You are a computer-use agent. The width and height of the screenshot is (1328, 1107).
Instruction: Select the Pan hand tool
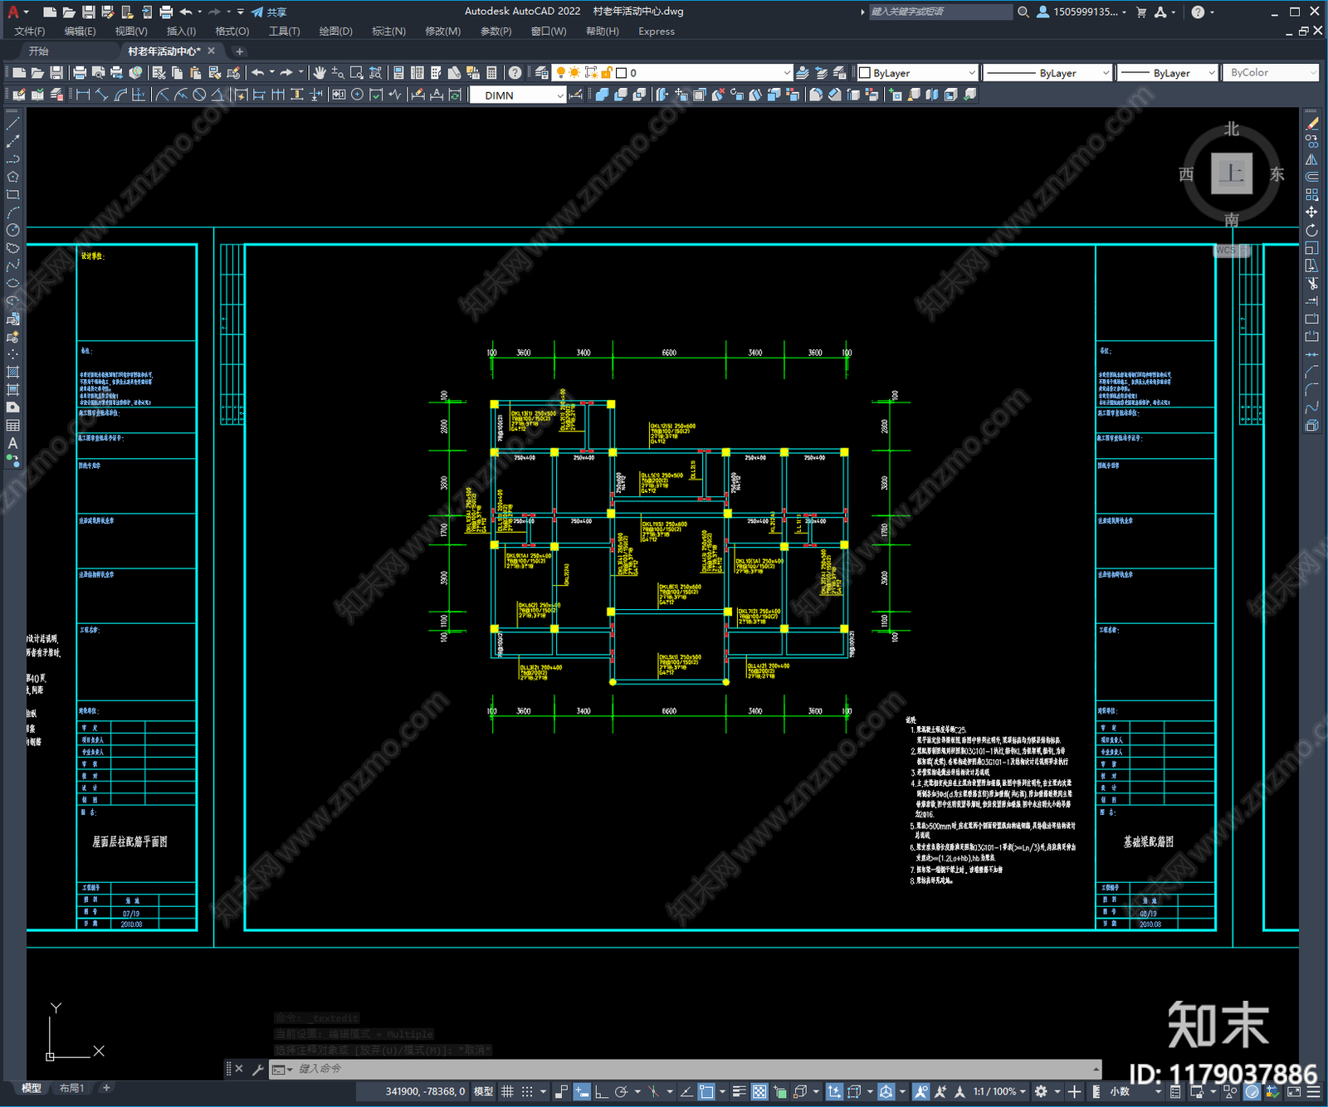coord(320,73)
